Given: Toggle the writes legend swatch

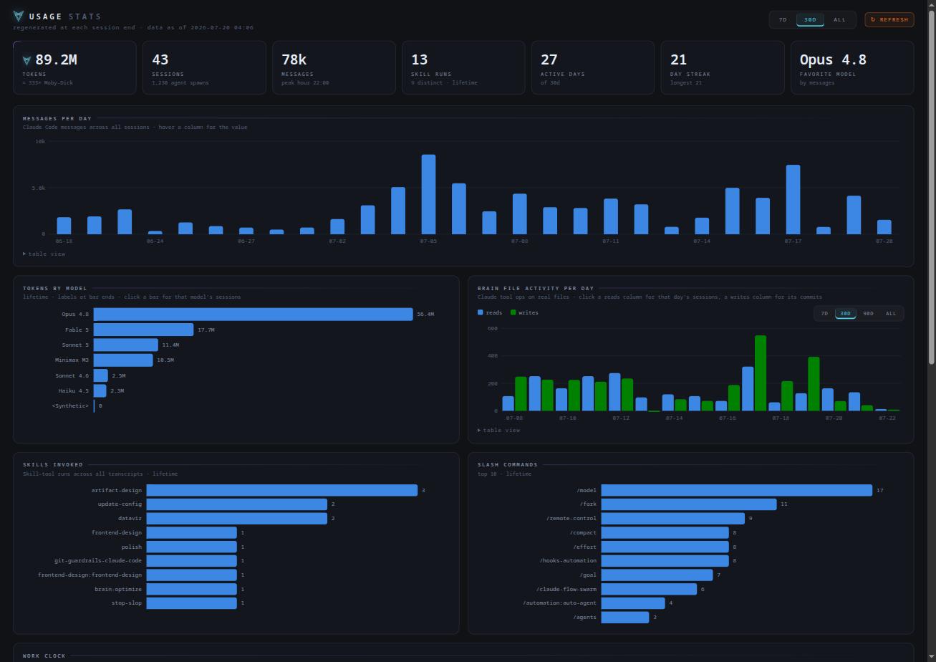Looking at the screenshot, I should [513, 312].
